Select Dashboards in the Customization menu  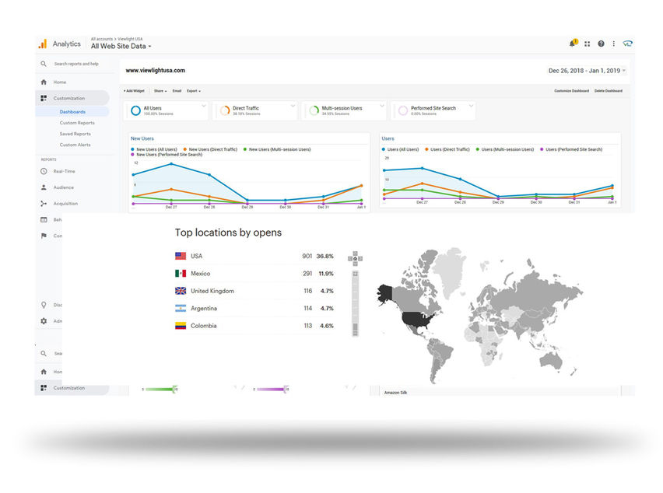coord(72,111)
